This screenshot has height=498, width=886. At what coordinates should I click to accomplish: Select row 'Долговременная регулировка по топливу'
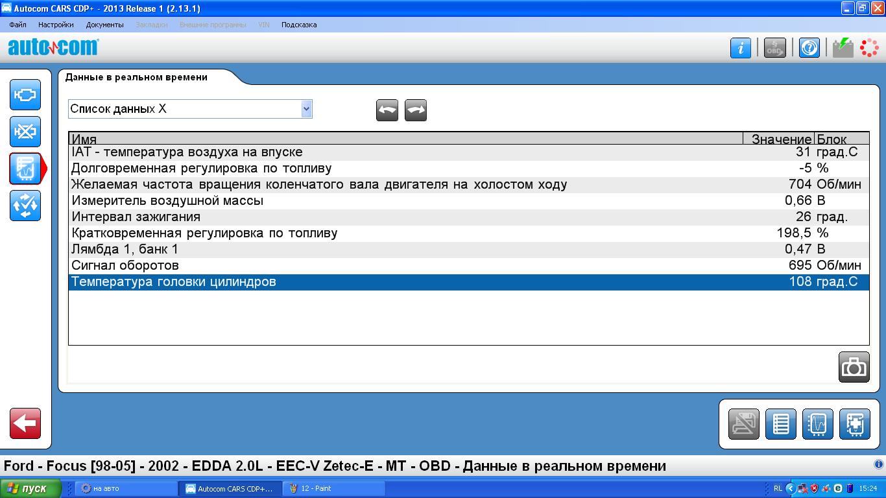469,169
